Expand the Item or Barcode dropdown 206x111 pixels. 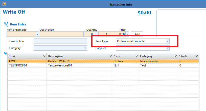38,34
